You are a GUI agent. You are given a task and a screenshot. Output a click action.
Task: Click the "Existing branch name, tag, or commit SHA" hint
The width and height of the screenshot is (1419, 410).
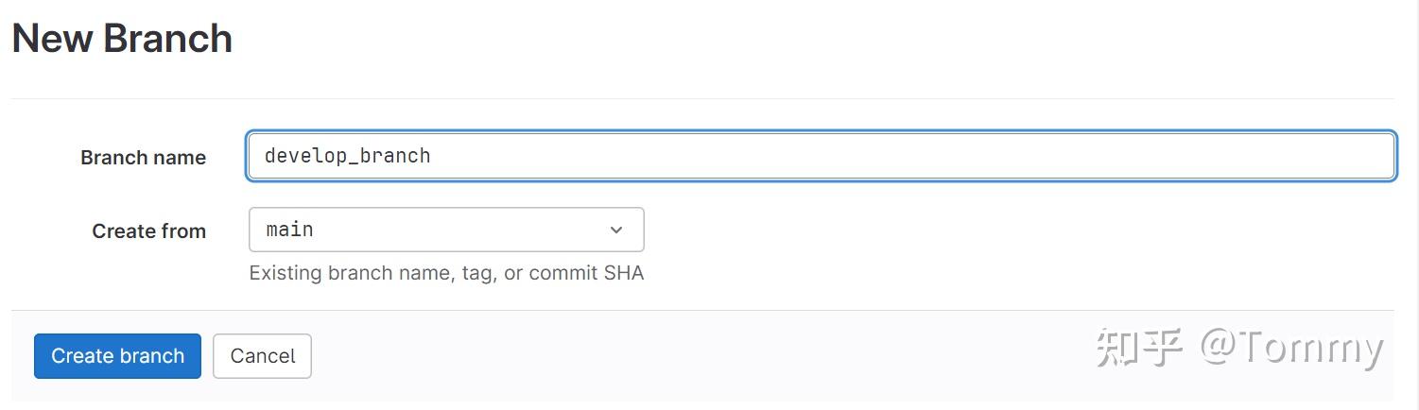point(446,273)
